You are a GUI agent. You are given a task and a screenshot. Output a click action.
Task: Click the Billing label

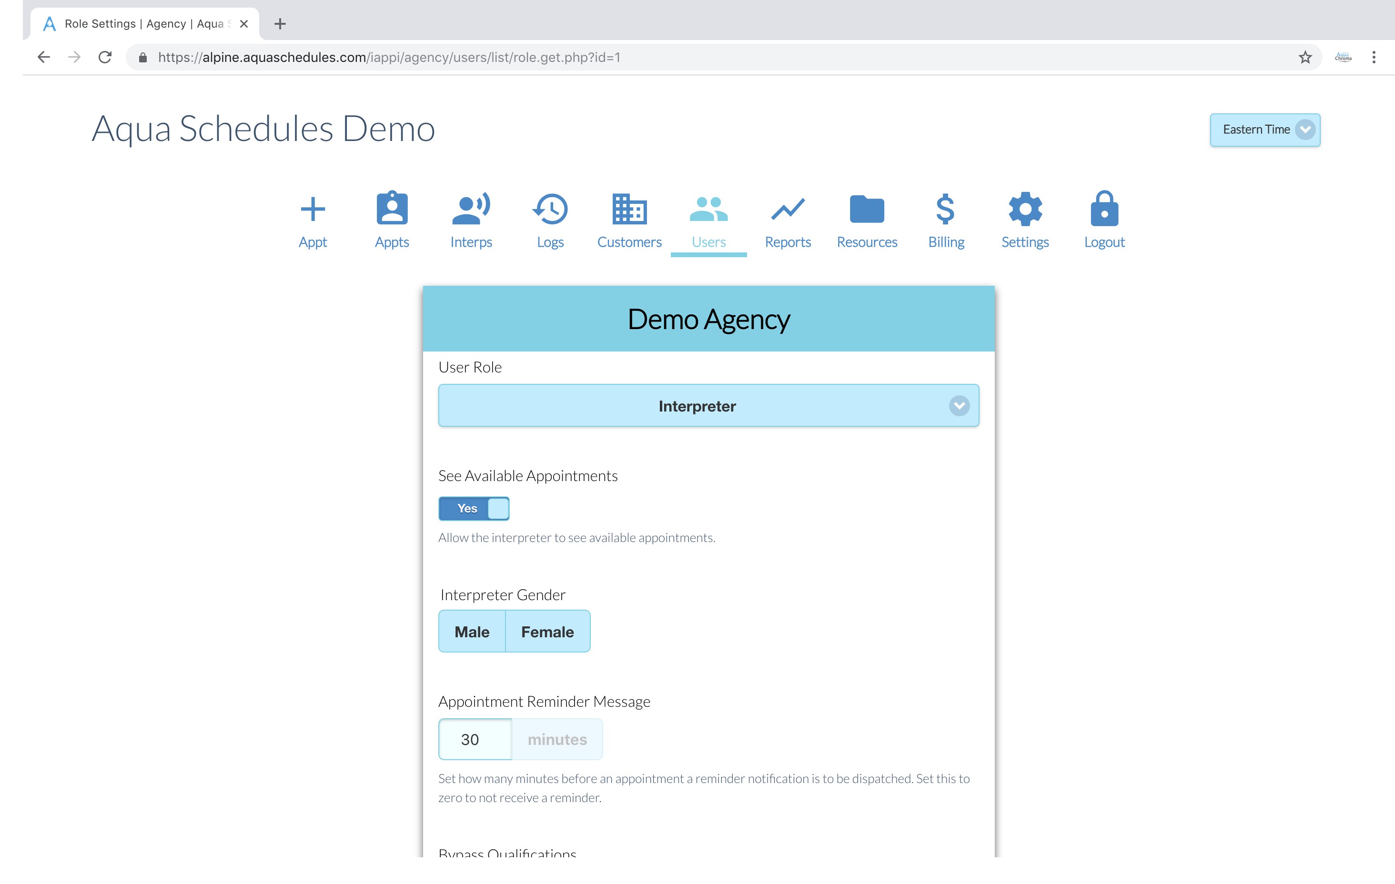(946, 242)
